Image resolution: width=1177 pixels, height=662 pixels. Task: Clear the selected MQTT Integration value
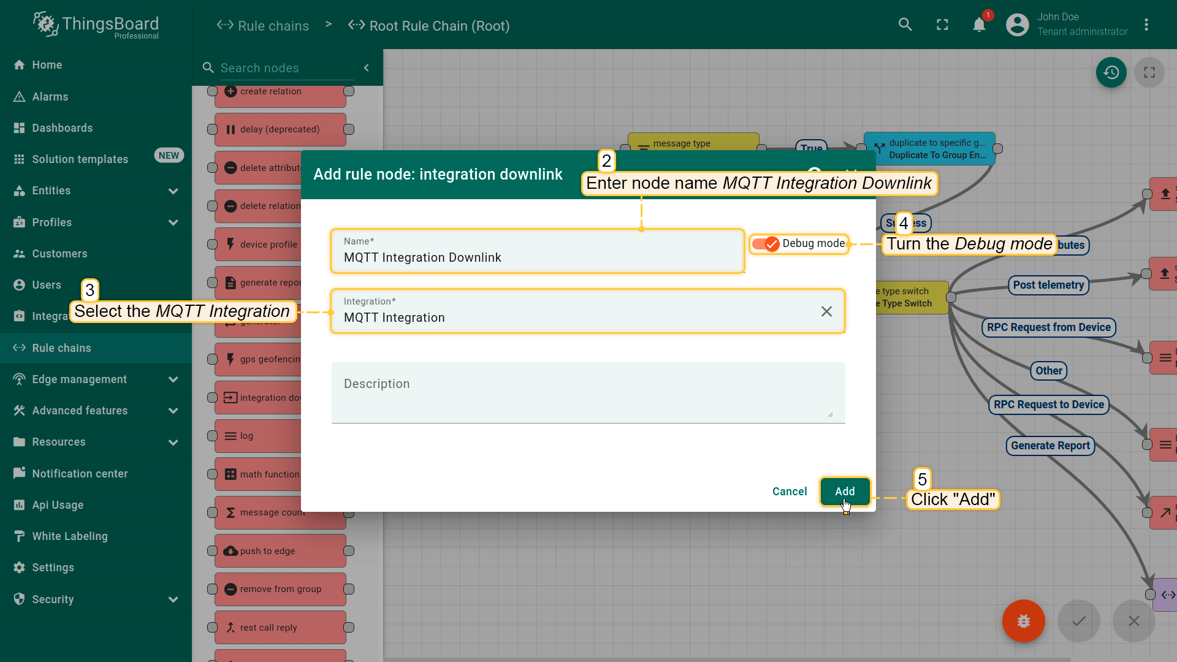(x=826, y=311)
